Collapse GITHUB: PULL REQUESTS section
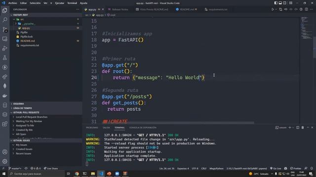This screenshot has height=177, width=316. point(46,113)
